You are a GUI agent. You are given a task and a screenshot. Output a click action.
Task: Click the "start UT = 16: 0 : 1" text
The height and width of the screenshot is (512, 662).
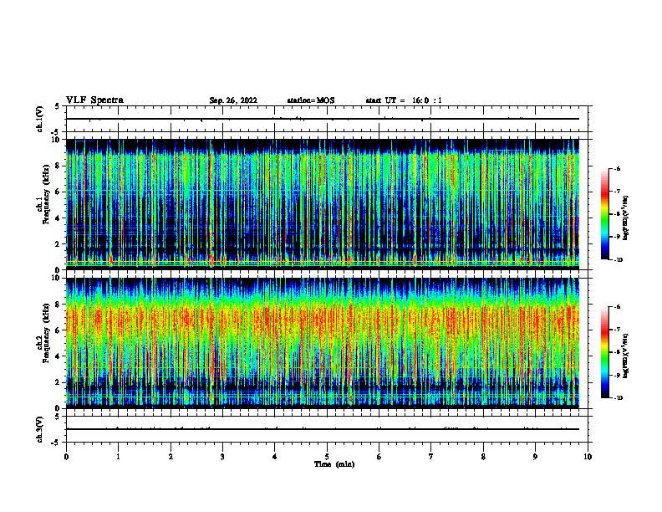404,100
